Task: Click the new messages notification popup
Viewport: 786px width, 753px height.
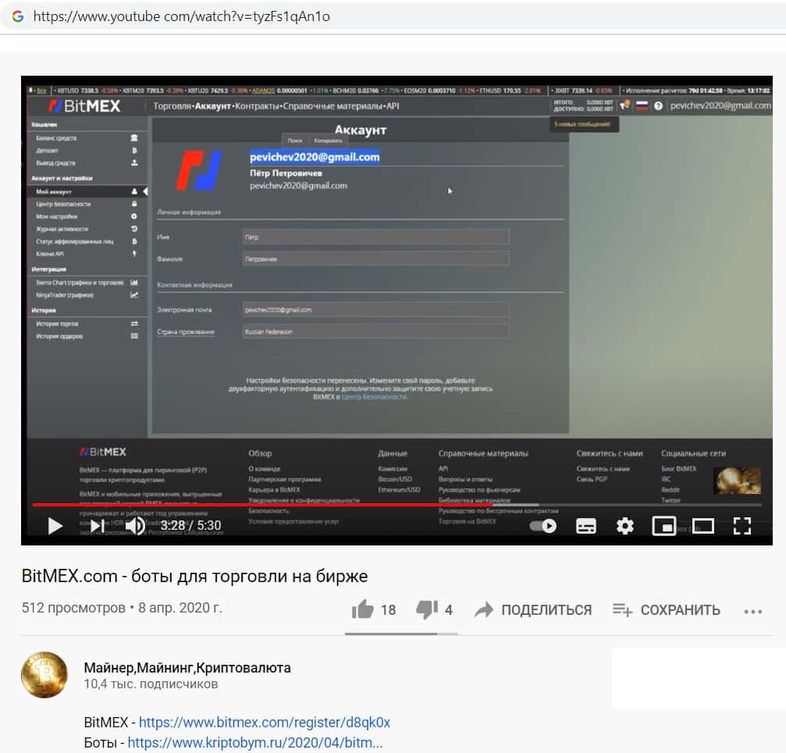Action: tap(584, 124)
